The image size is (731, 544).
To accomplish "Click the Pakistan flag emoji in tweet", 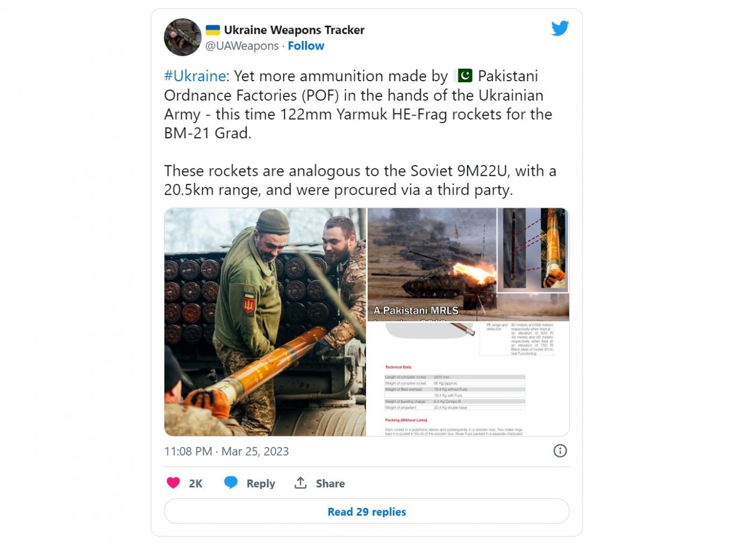I will click(x=464, y=76).
